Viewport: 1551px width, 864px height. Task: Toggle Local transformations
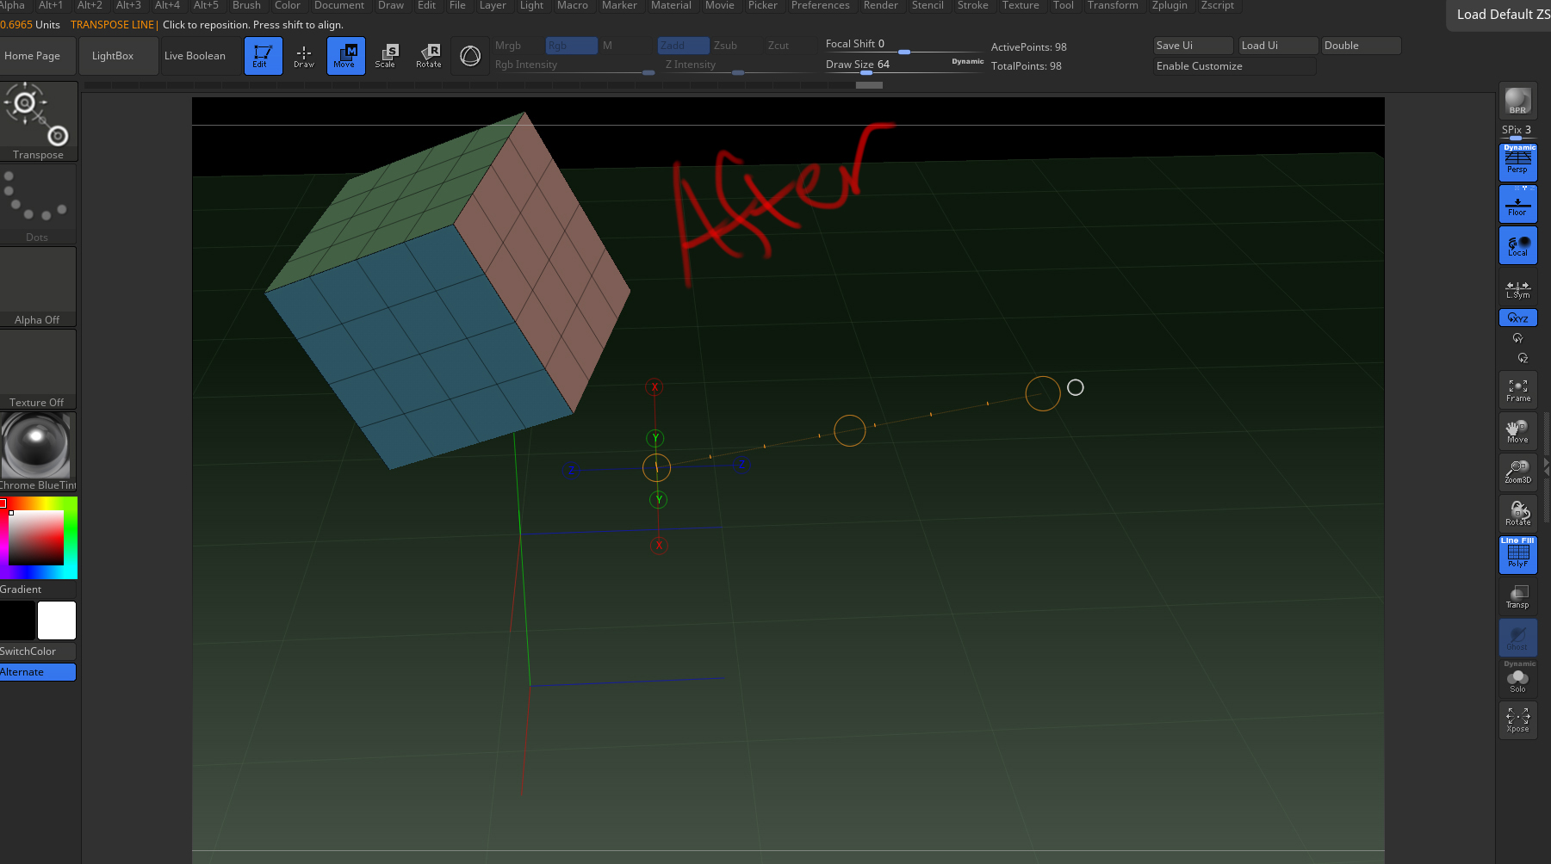click(1517, 245)
